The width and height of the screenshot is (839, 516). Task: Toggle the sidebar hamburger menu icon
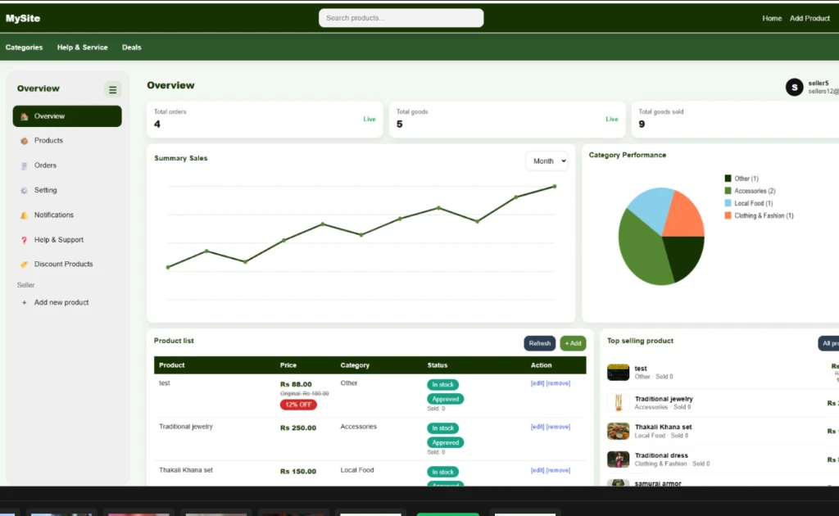112,90
